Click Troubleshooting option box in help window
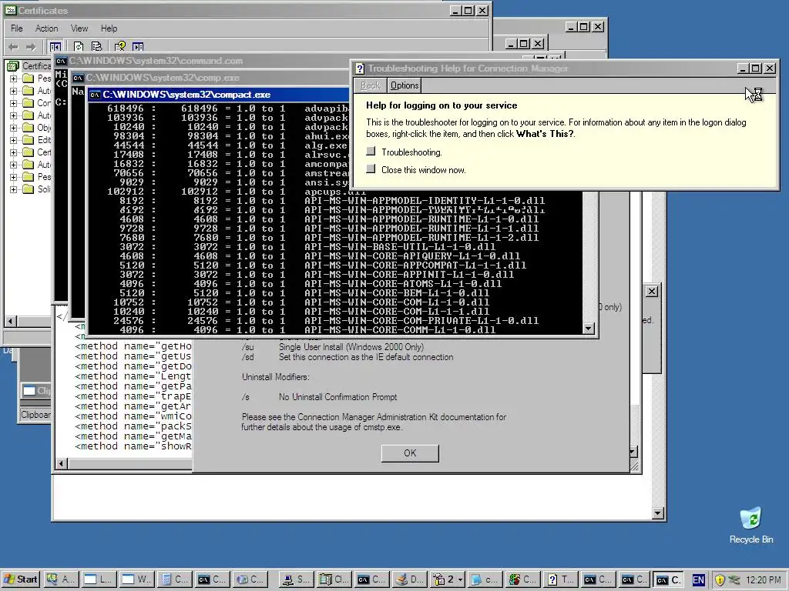 pos(371,152)
